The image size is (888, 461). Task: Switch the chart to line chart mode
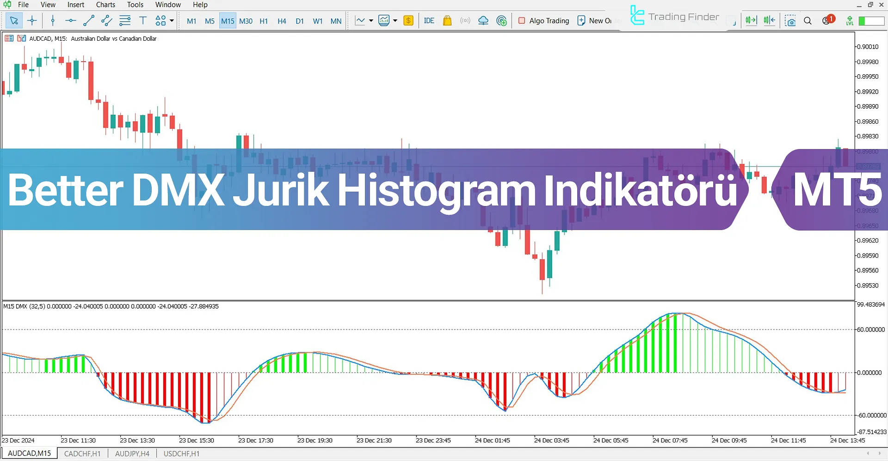pos(360,20)
